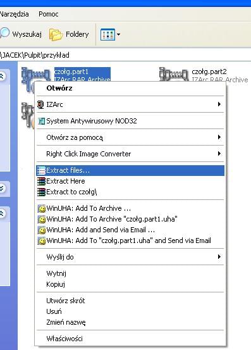Select the czołg.part1 file name

[71, 72]
